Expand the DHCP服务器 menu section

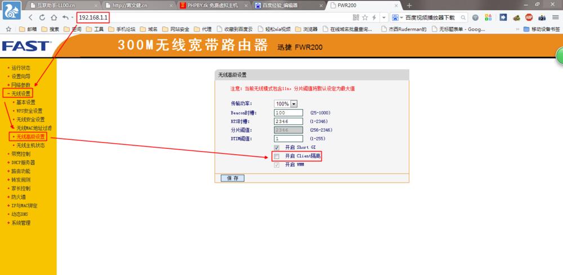tap(23, 162)
